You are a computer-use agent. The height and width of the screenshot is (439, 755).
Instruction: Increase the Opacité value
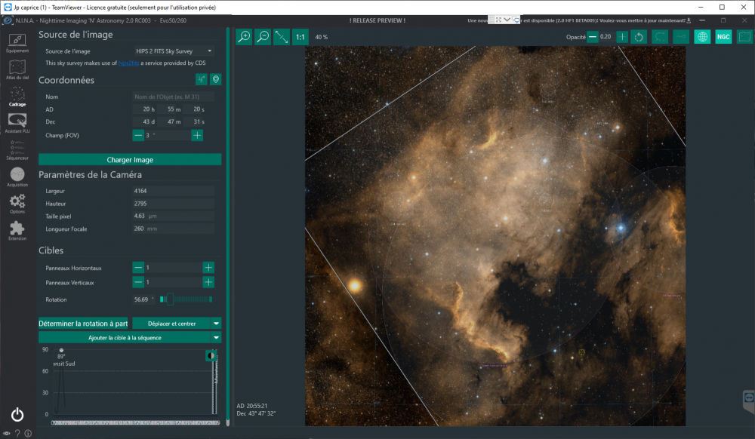[622, 36]
